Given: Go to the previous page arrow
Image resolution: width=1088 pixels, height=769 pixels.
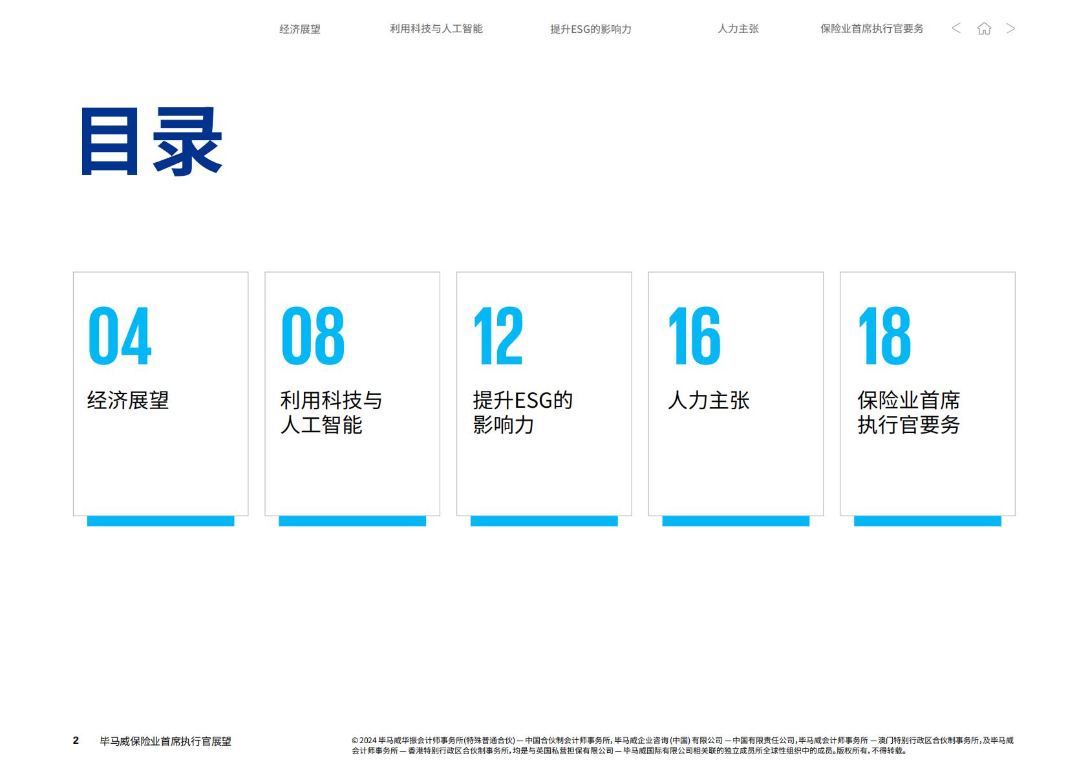Looking at the screenshot, I should tap(956, 28).
